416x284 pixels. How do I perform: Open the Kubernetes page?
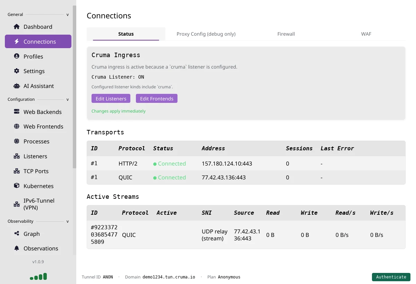(38, 186)
